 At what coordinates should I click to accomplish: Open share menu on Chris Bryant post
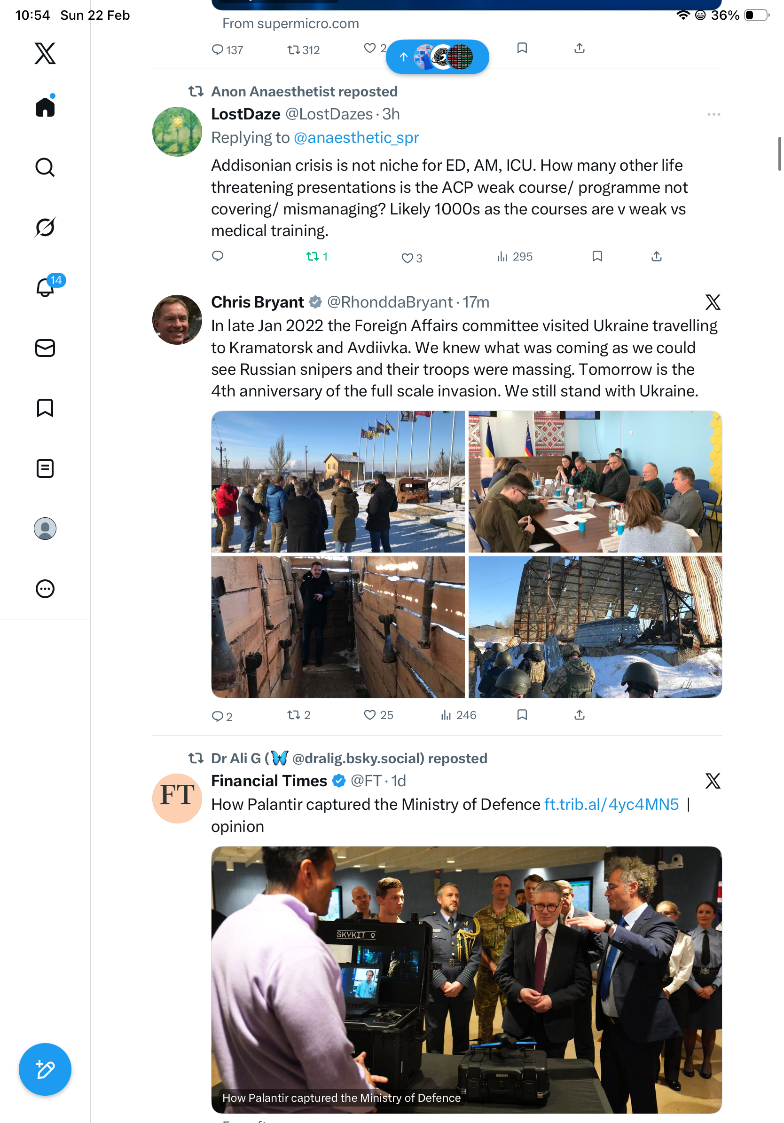[579, 715]
